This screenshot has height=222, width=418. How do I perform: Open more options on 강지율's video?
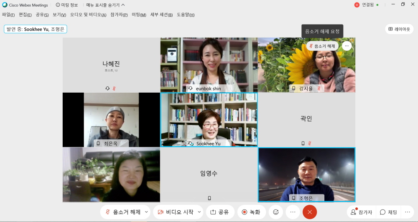click(347, 46)
